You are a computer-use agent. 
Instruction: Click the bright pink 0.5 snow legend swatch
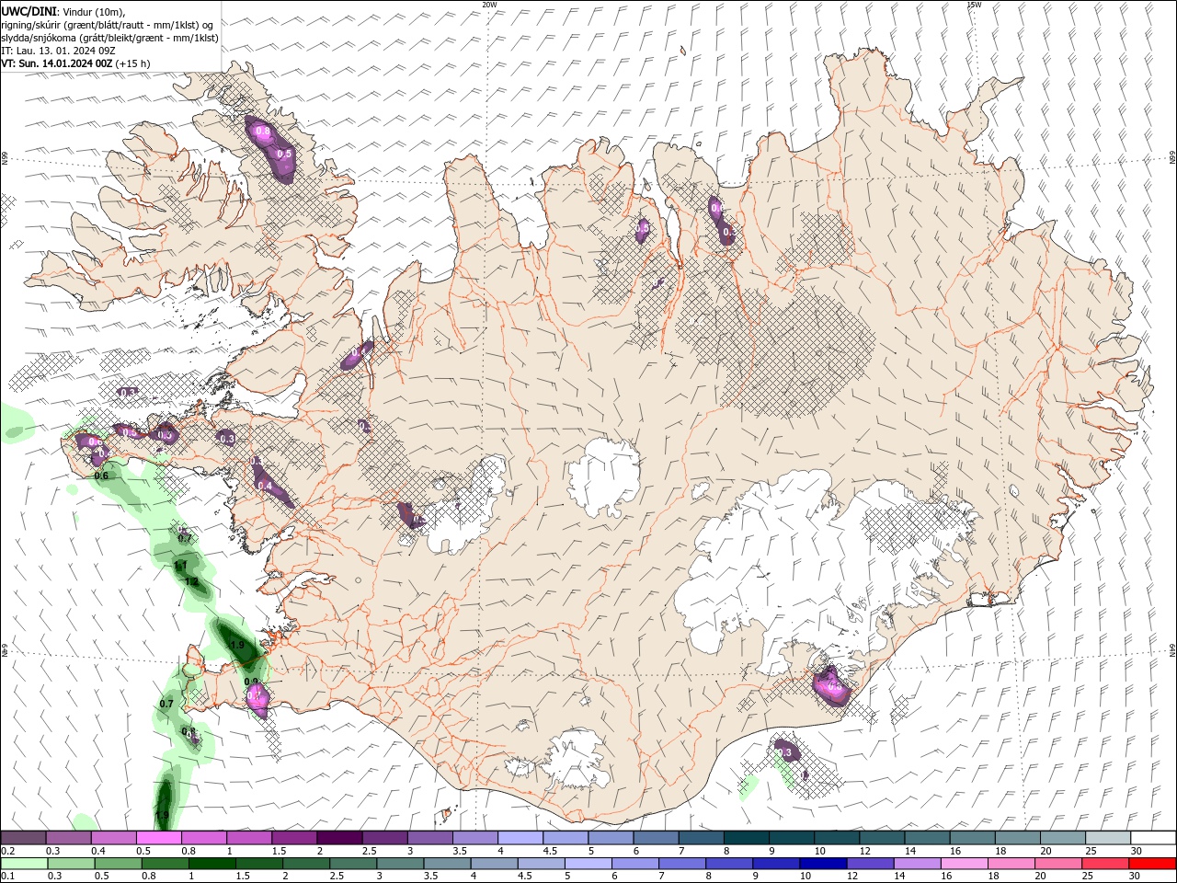coord(158,838)
